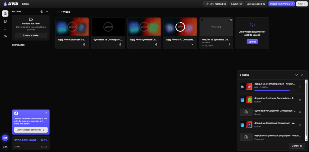Click the 0.0% usage circle indicator
The height and width of the screenshot is (152, 309).
pyautogui.click(x=5, y=147)
